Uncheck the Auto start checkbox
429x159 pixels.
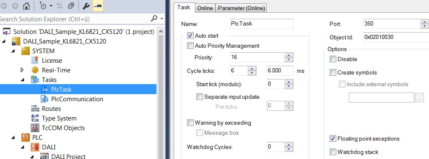point(190,36)
